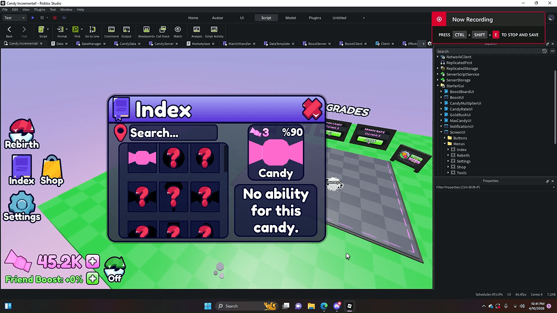Collapse the ScreenUI tree node
557x313 pixels.
(442, 132)
